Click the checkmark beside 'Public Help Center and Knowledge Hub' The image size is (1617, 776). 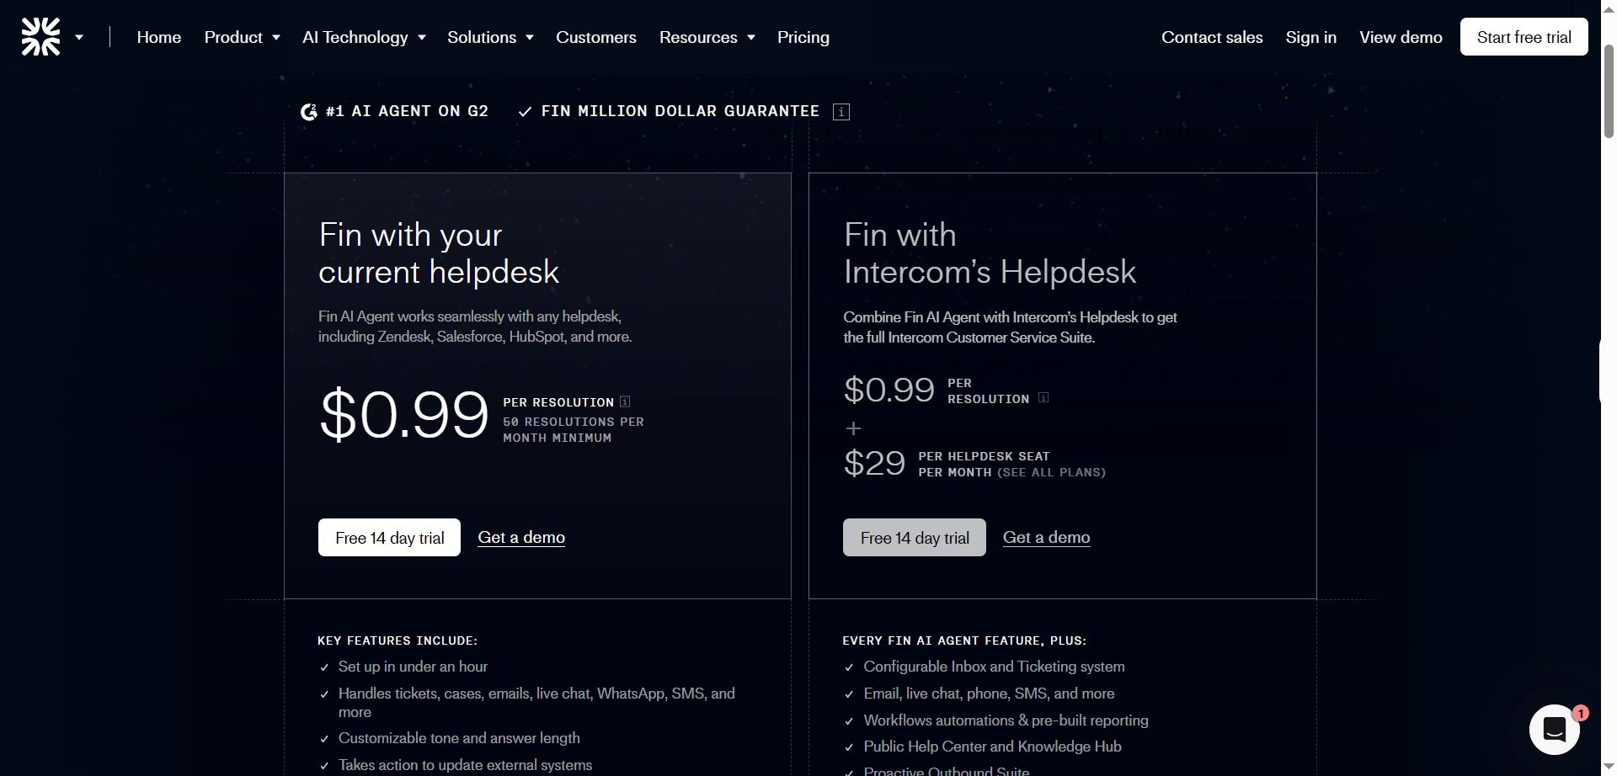point(849,747)
